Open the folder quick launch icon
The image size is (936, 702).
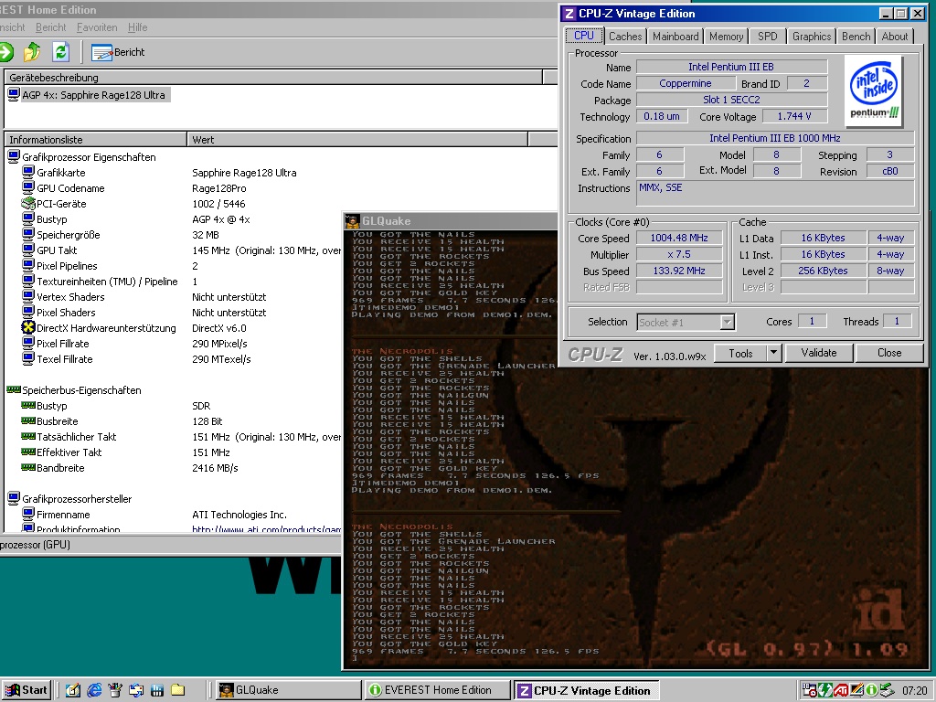point(178,691)
